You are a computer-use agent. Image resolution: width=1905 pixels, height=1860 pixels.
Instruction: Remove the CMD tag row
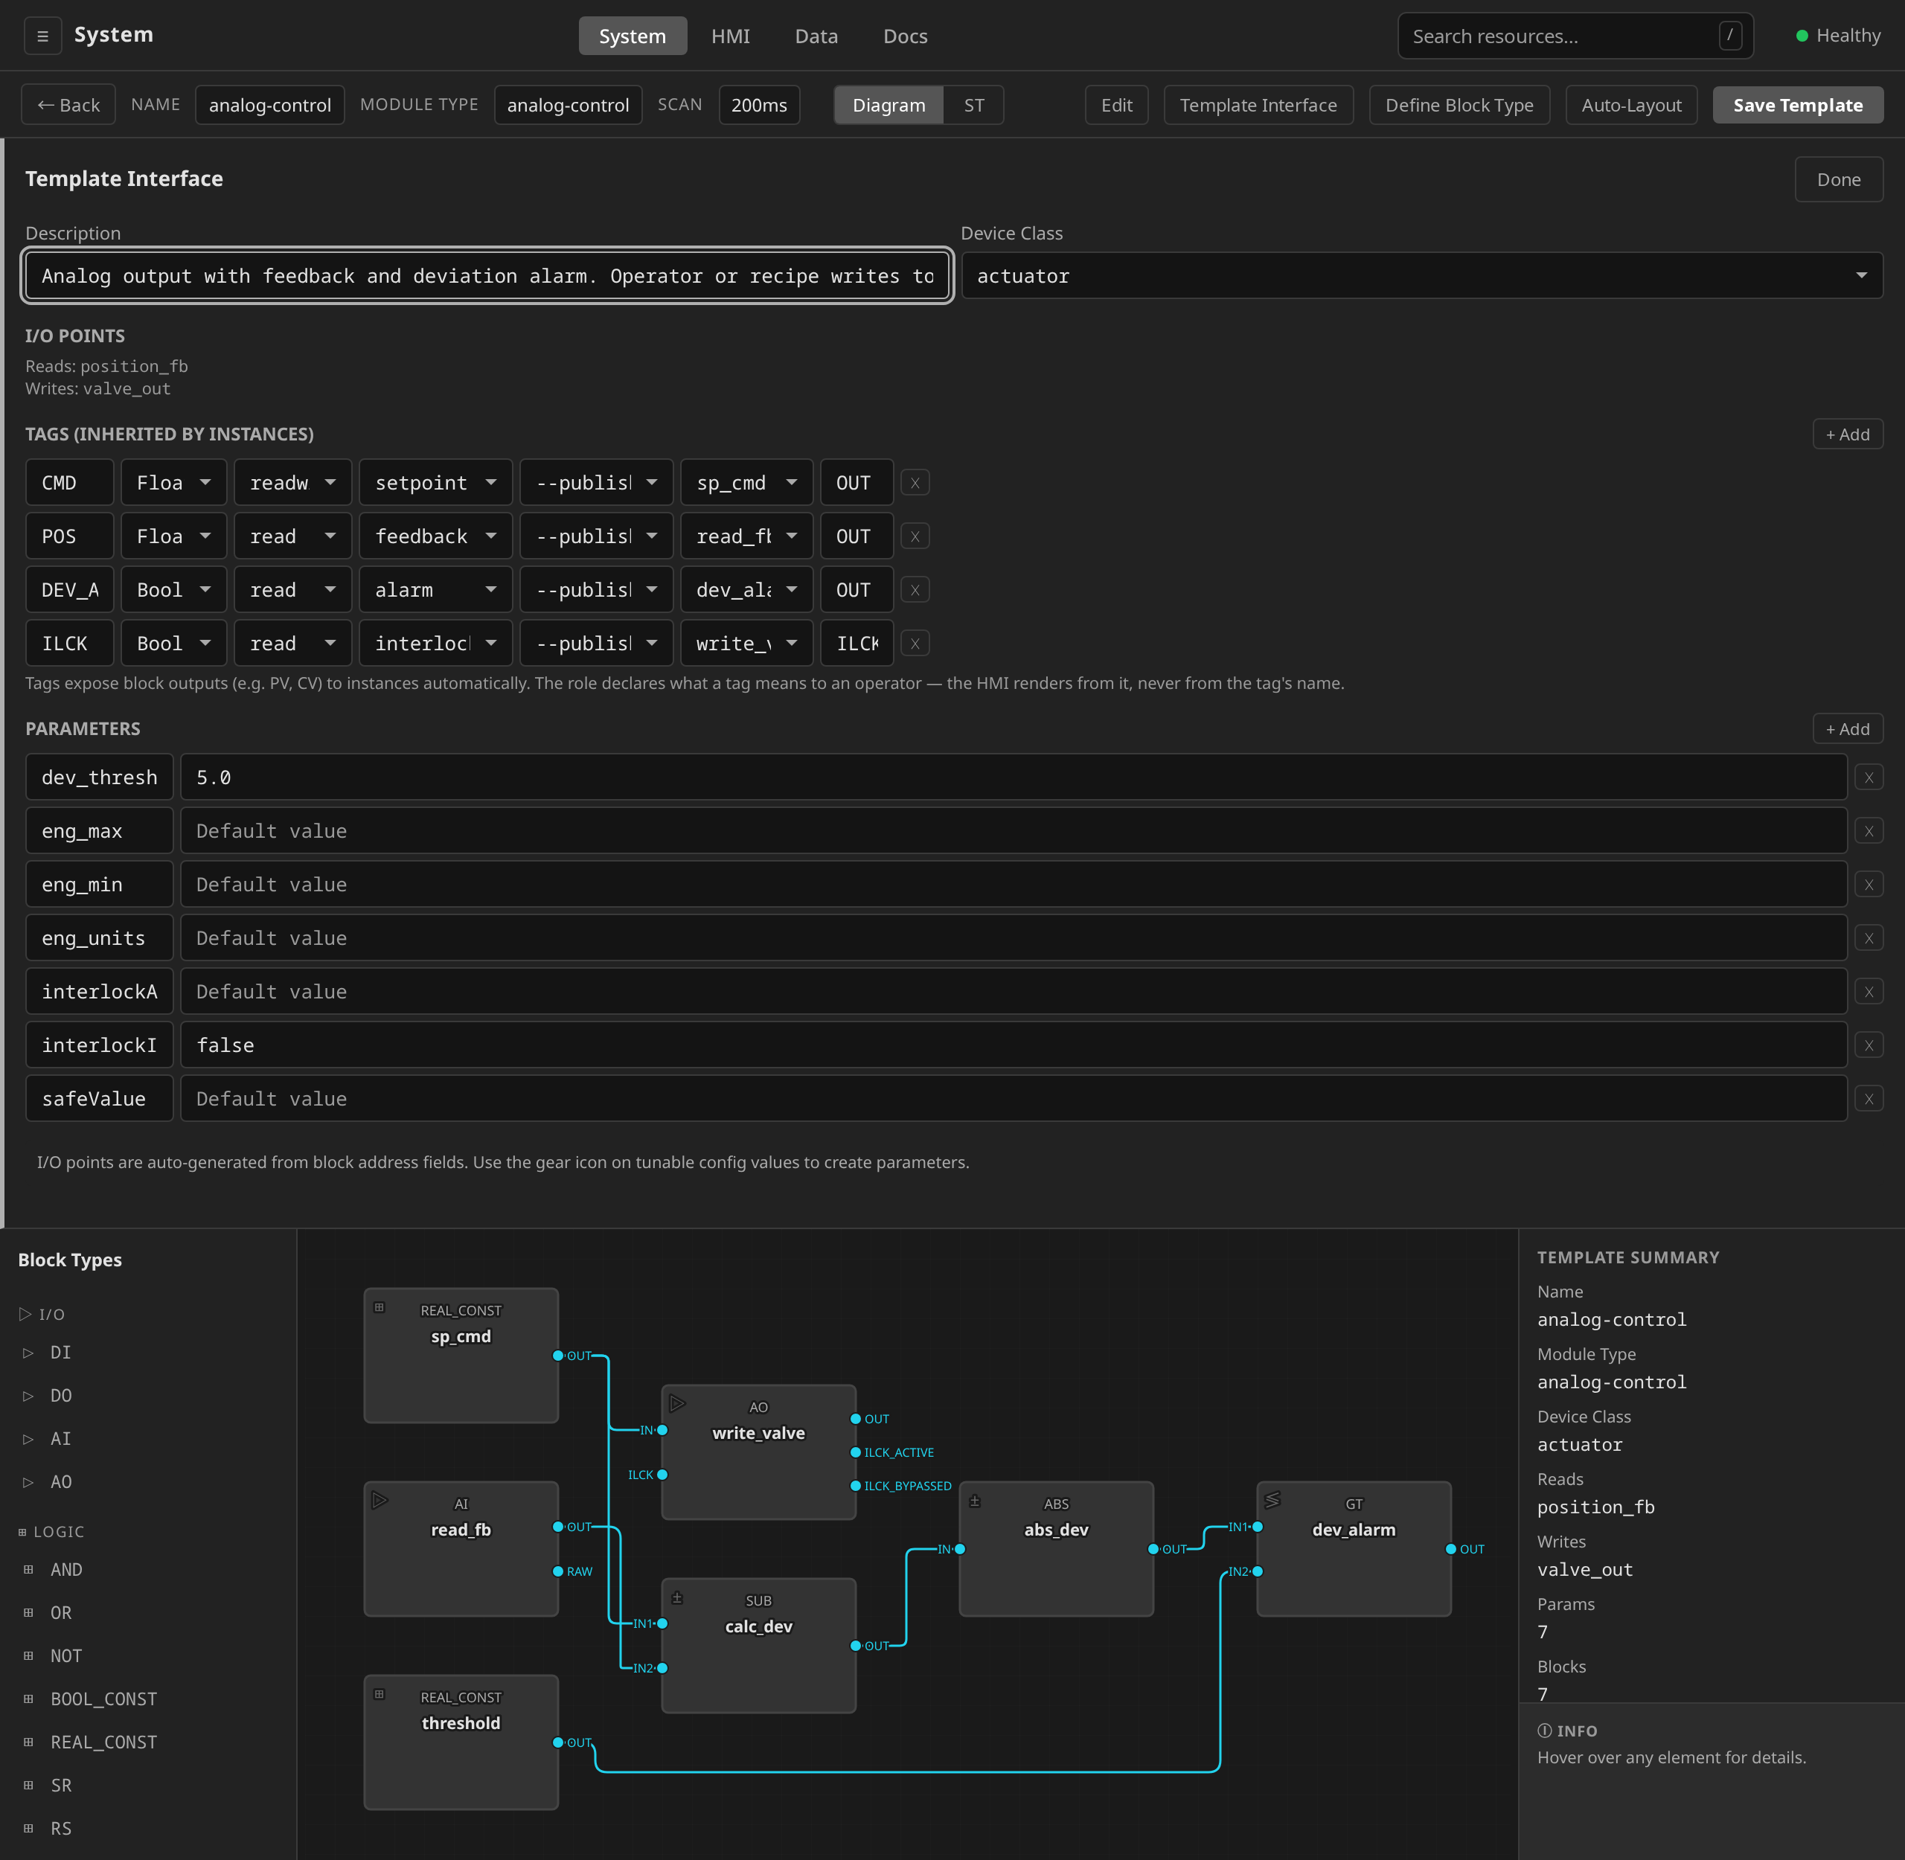(915, 483)
